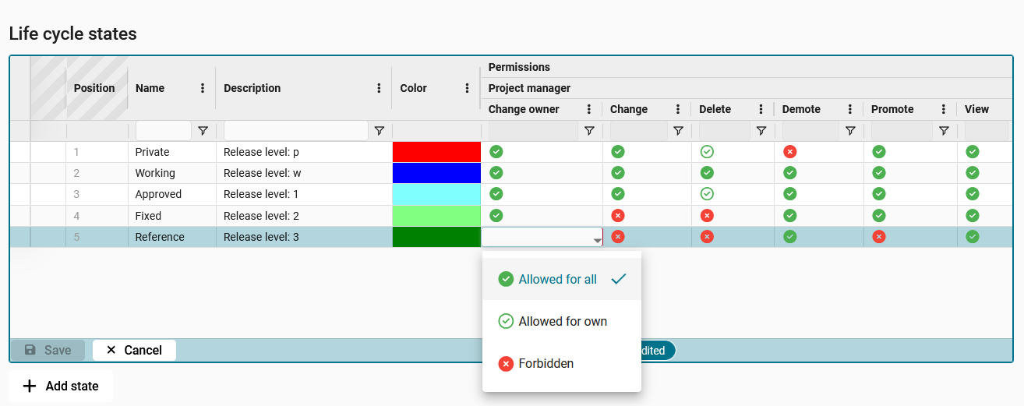This screenshot has width=1024, height=406.
Task: Click the Cancel button
Action: [134, 351]
